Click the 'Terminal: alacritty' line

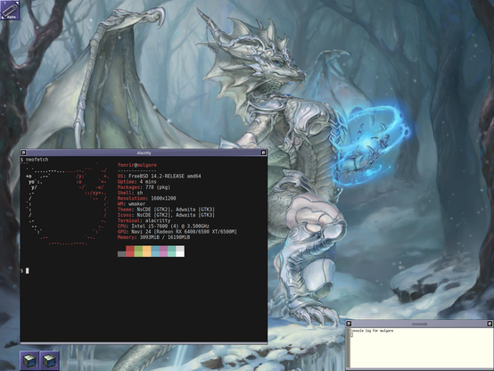point(144,220)
